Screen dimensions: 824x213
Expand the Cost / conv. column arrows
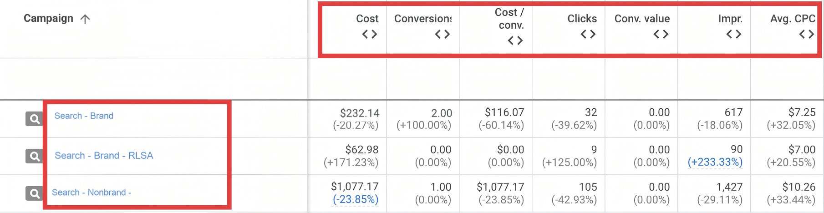coord(515,41)
